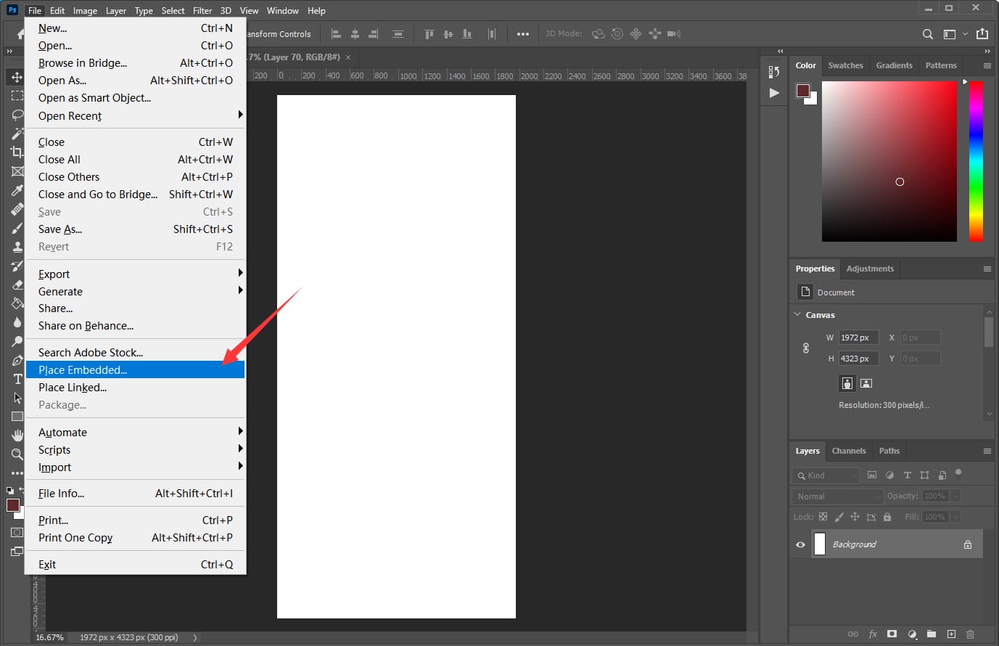
Task: Toggle lock position
Action: coord(855,517)
